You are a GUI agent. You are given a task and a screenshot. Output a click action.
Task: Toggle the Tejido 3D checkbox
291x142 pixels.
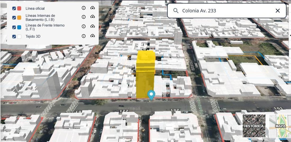tap(14, 36)
